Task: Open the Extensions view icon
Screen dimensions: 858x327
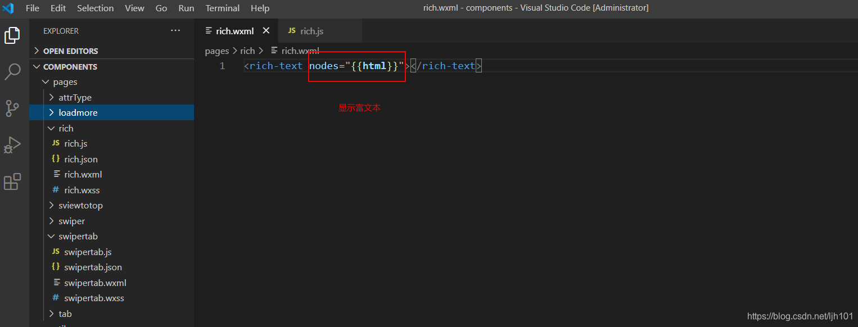Action: point(12,181)
